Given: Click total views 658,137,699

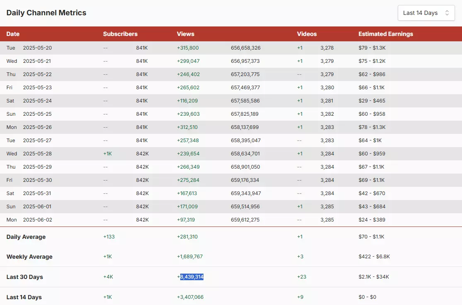Looking at the screenshot, I should [245, 127].
